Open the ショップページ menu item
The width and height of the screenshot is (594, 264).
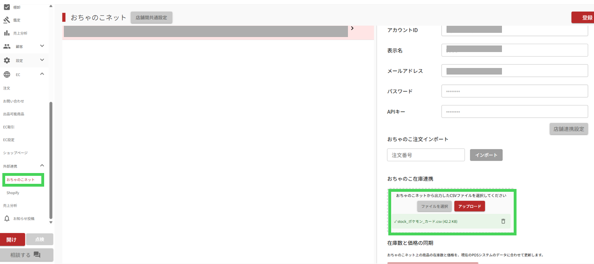pos(15,153)
